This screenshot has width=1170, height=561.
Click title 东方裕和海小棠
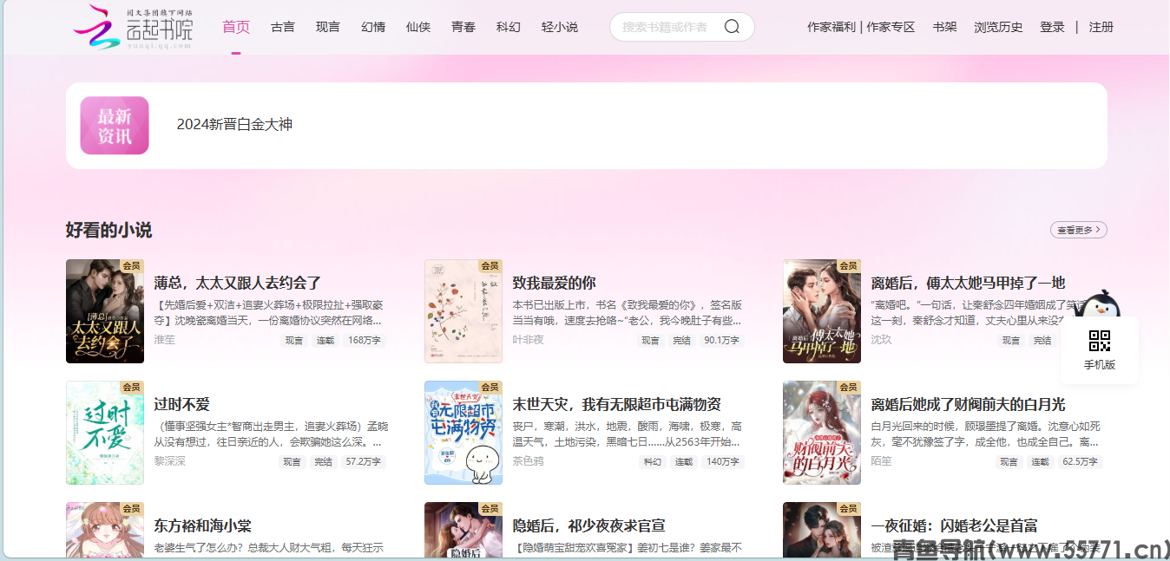point(203,525)
